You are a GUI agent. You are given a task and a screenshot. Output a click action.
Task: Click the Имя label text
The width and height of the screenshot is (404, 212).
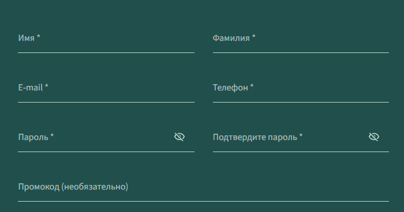point(27,38)
